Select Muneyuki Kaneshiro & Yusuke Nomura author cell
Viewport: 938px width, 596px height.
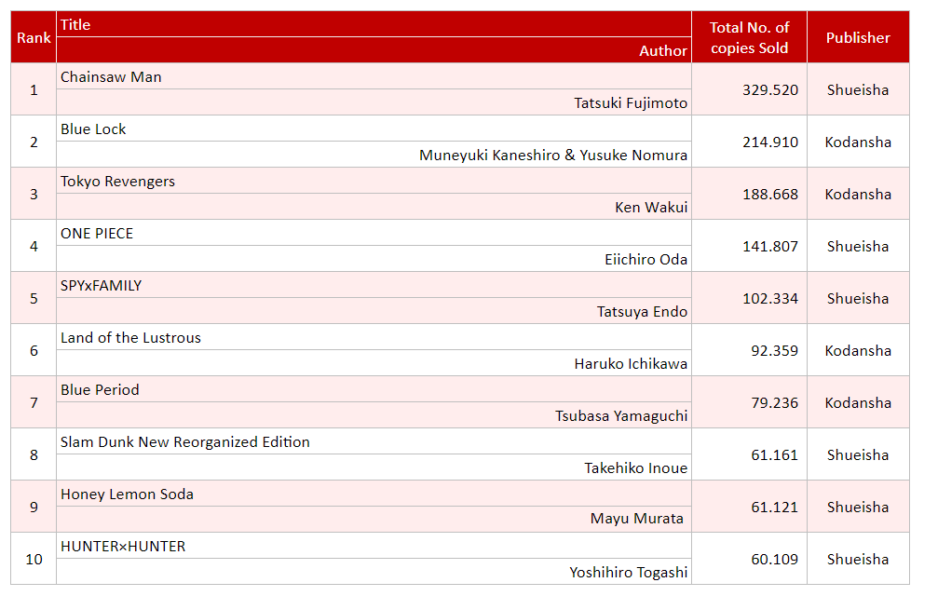[374, 155]
